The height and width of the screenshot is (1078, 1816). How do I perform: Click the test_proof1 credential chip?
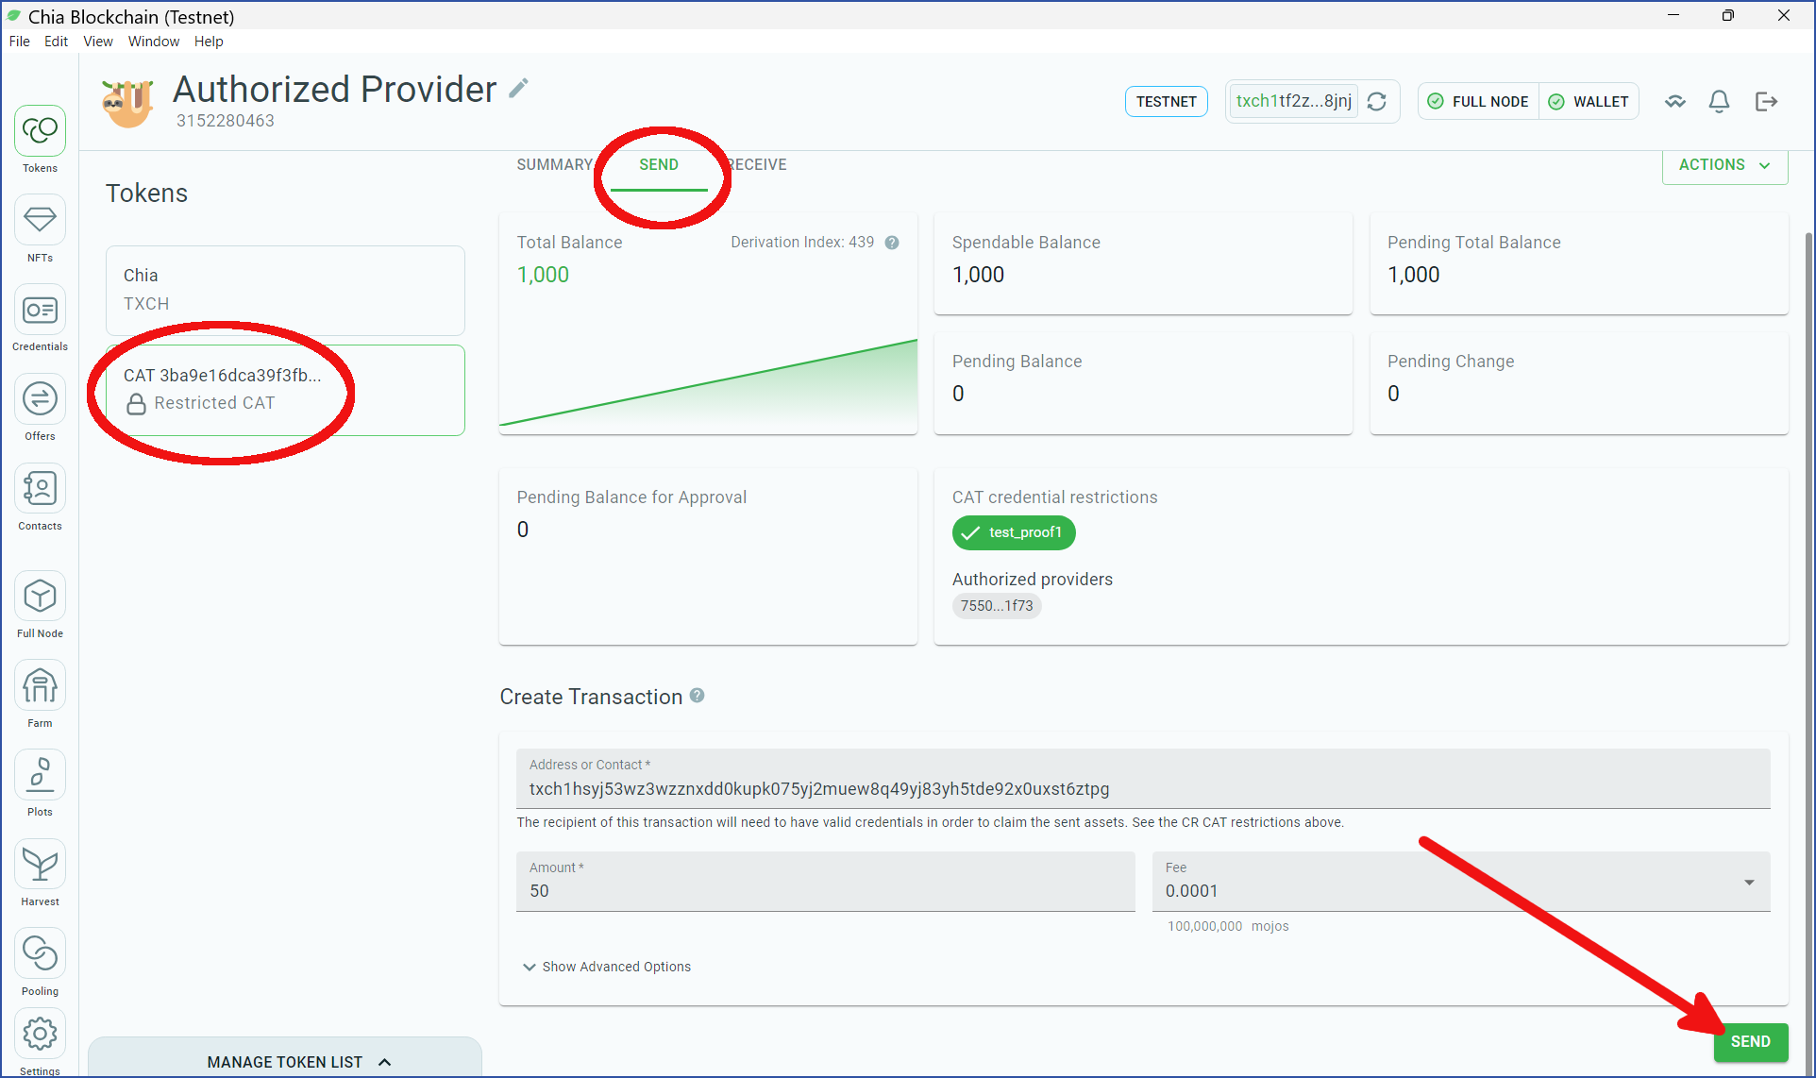click(x=1014, y=532)
